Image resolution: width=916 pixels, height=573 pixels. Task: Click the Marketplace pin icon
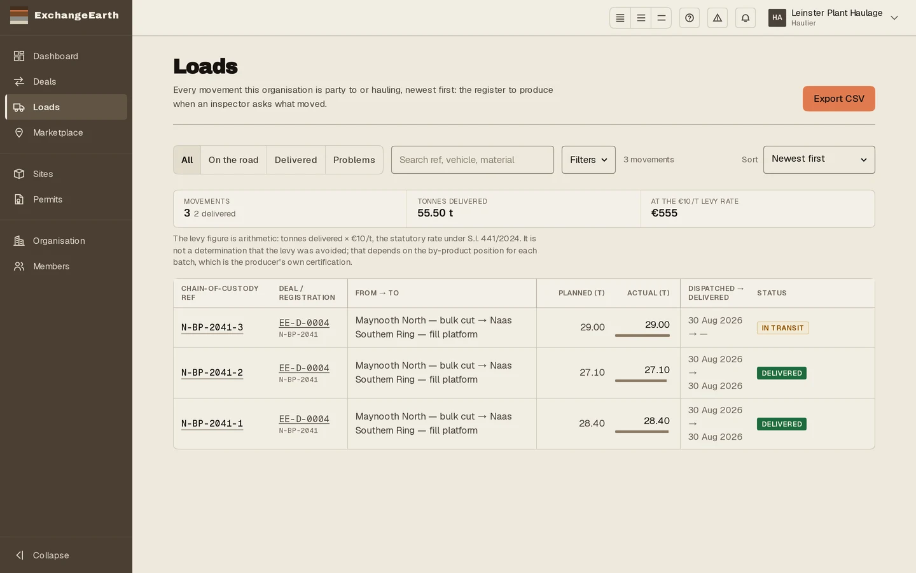[19, 132]
